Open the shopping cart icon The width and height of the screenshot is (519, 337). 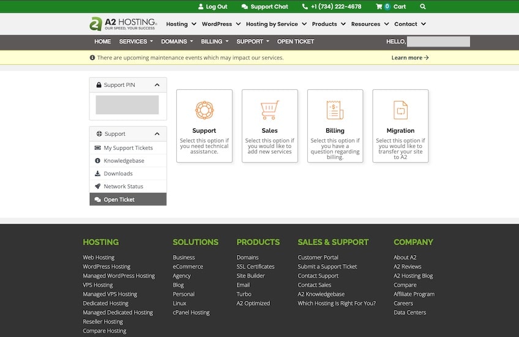point(379,6)
